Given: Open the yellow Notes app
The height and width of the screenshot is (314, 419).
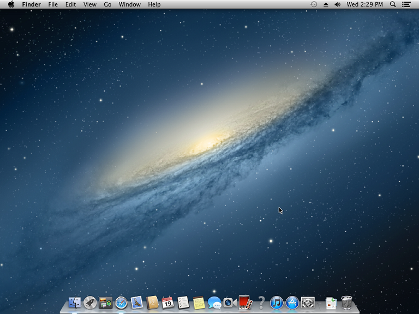Looking at the screenshot, I should pos(199,303).
